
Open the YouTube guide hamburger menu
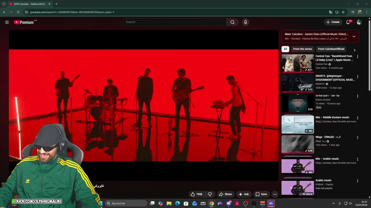click(x=7, y=22)
